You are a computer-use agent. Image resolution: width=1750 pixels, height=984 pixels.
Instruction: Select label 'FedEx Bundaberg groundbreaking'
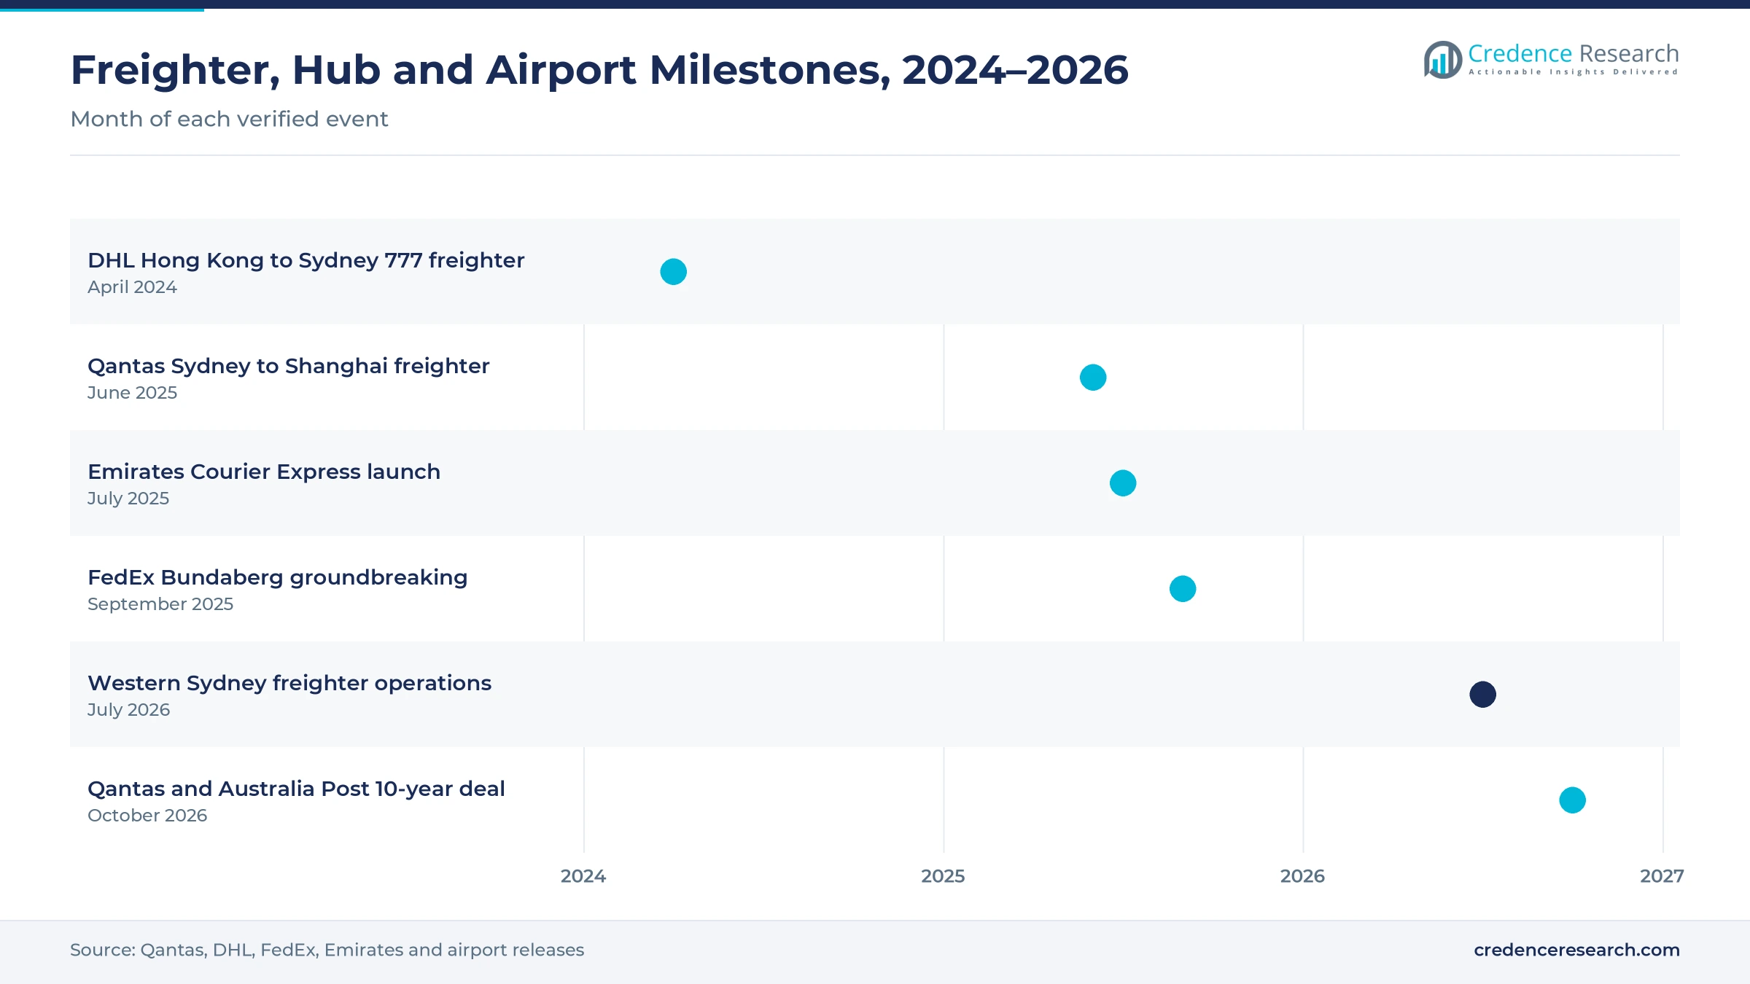pos(277,577)
